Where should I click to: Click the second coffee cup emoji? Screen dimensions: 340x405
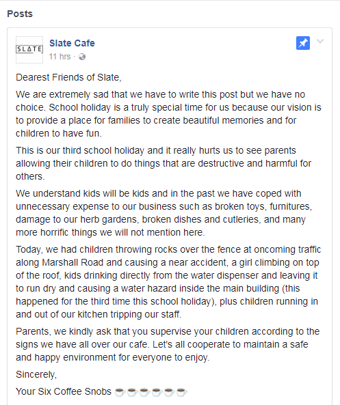coord(132,392)
